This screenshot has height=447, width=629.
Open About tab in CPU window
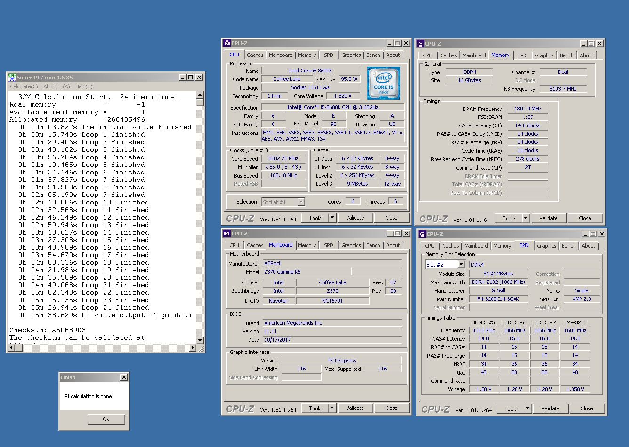coord(393,55)
